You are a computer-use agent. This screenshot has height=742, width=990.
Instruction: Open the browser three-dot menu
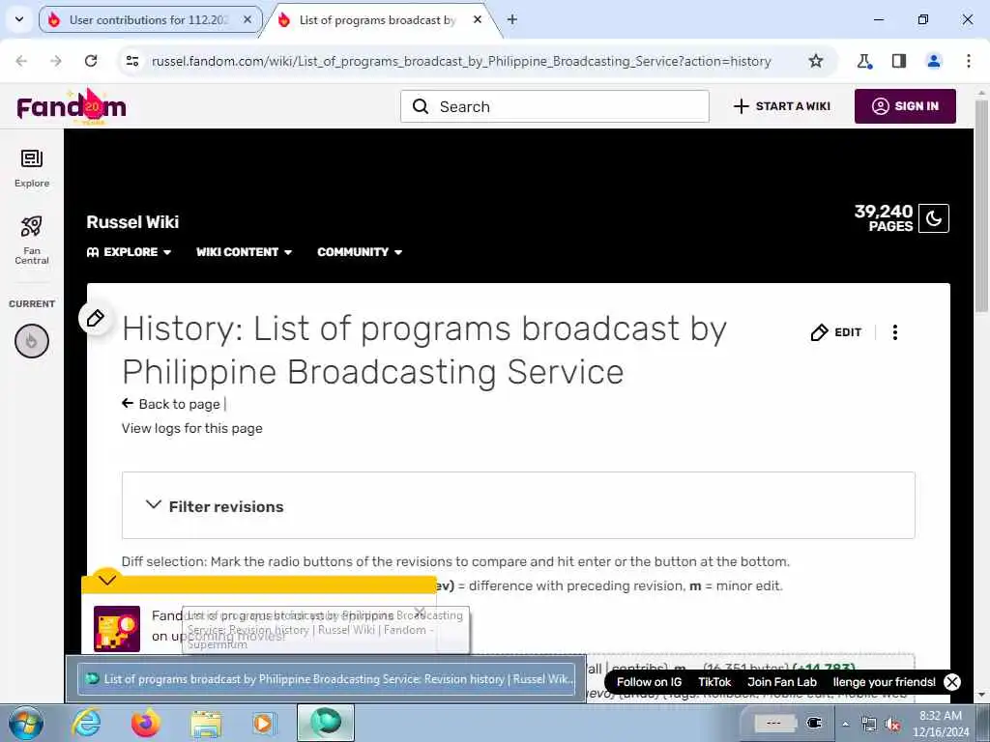coord(969,61)
